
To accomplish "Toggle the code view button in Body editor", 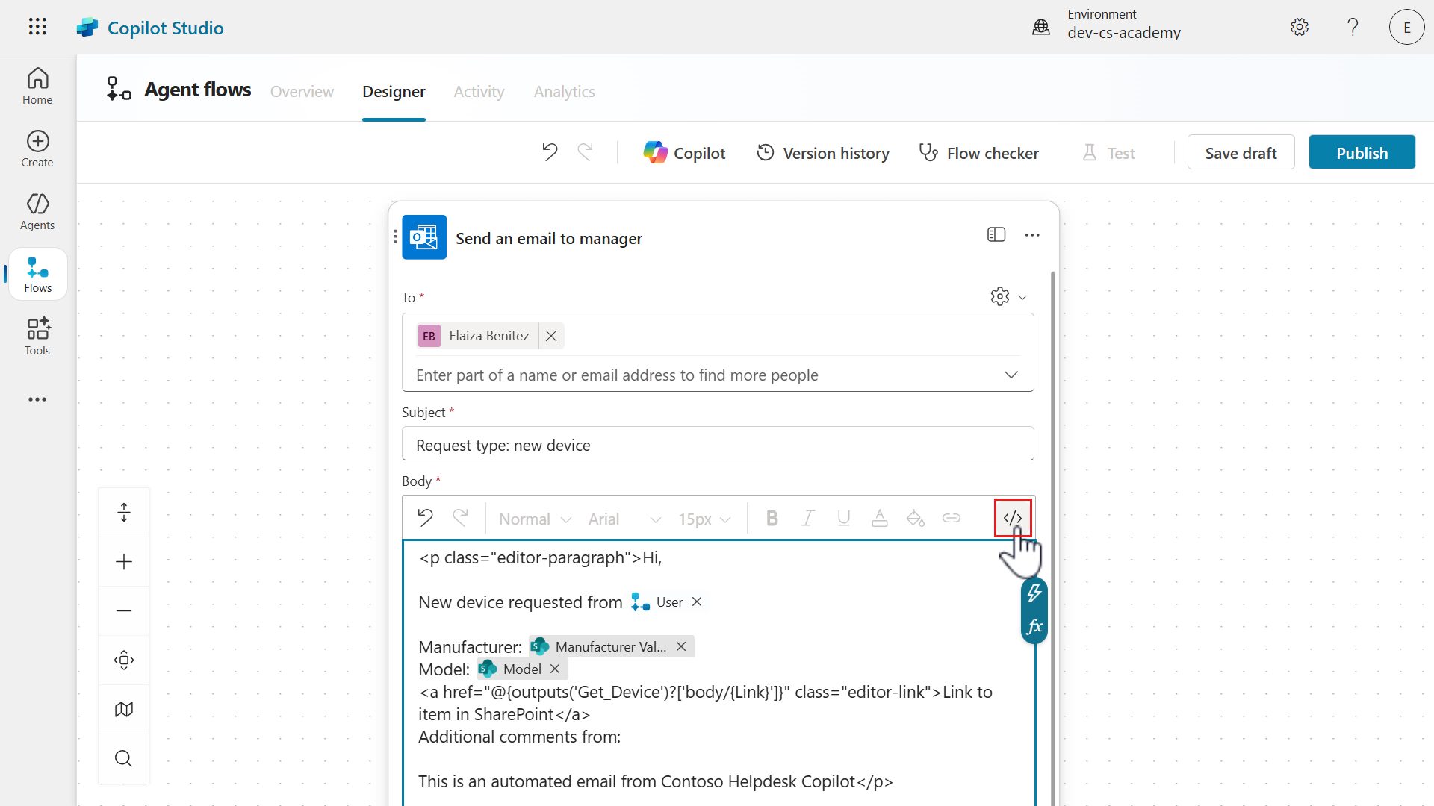I will pyautogui.click(x=1012, y=518).
